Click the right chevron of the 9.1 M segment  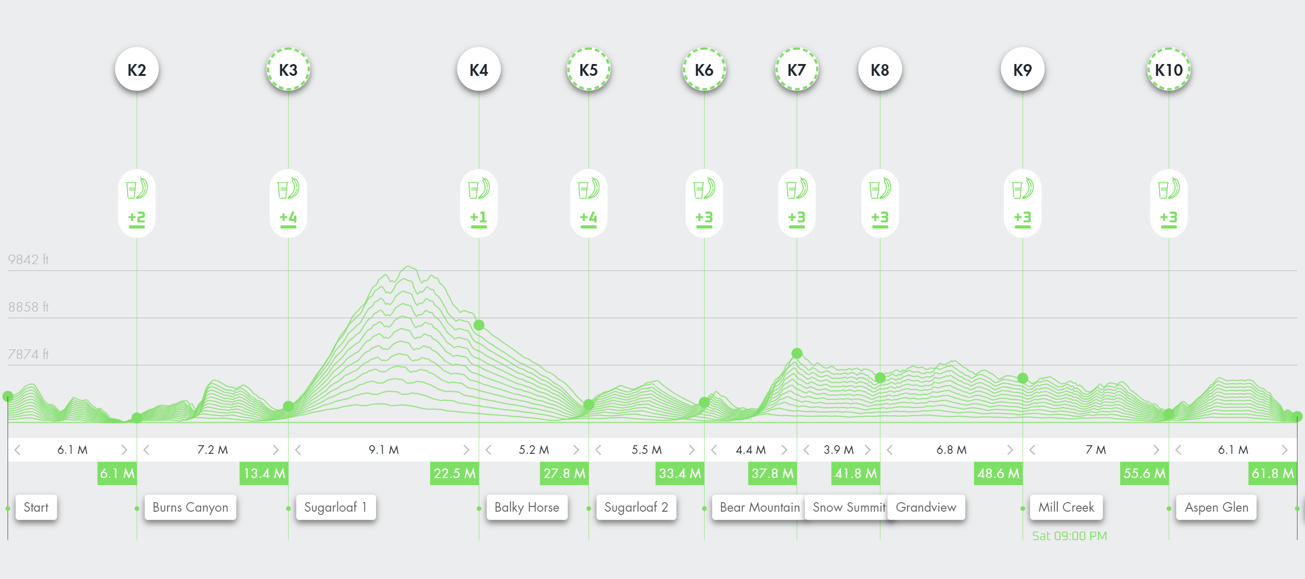466,450
